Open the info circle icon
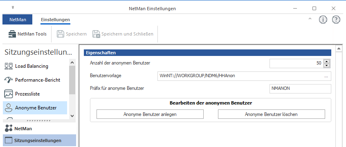Viewport: 346px width, 147px height. pos(323,20)
